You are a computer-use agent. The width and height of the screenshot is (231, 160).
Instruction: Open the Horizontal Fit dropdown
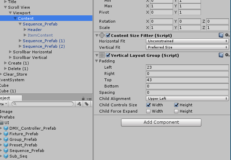coord(187,41)
